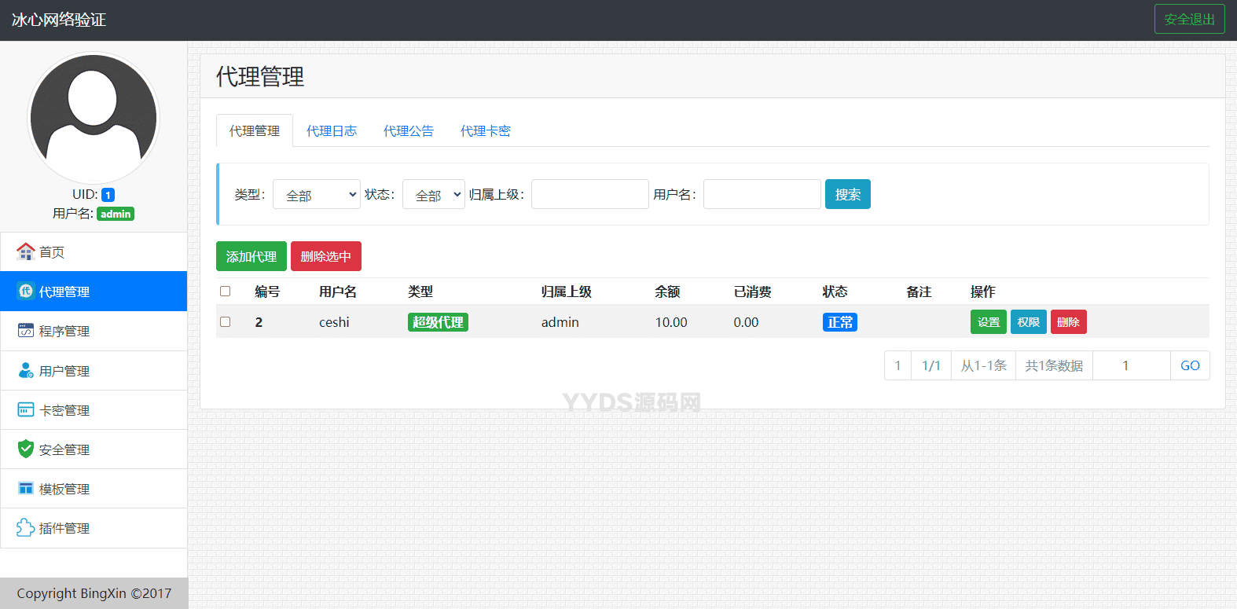Viewport: 1237px width, 609px height.
Task: Click page 1 in pagination
Action: click(897, 365)
